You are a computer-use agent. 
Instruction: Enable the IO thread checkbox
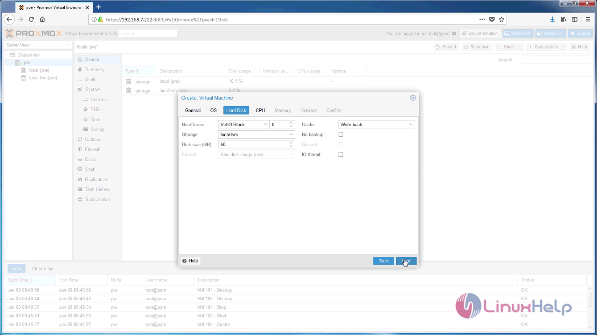tap(340, 154)
